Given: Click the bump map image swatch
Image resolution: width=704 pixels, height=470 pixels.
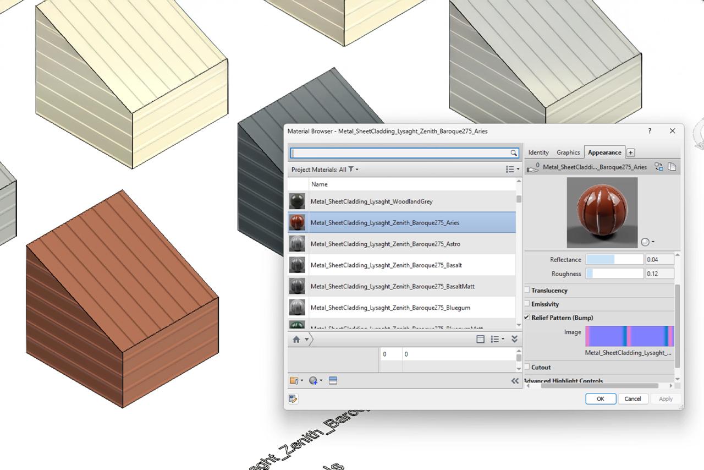Looking at the screenshot, I should (630, 336).
